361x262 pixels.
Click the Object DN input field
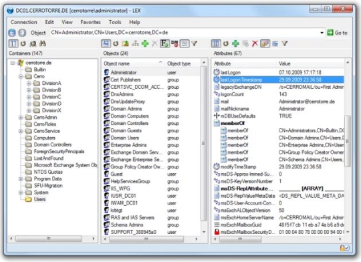[185, 33]
